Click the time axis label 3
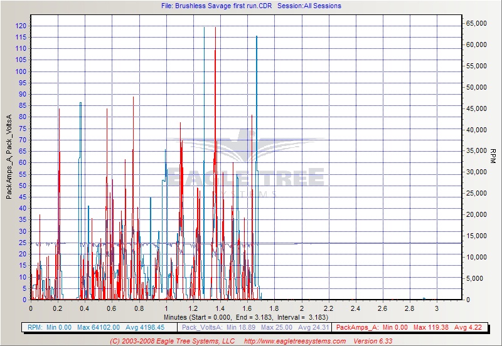The width and height of the screenshot is (502, 346). (437, 308)
